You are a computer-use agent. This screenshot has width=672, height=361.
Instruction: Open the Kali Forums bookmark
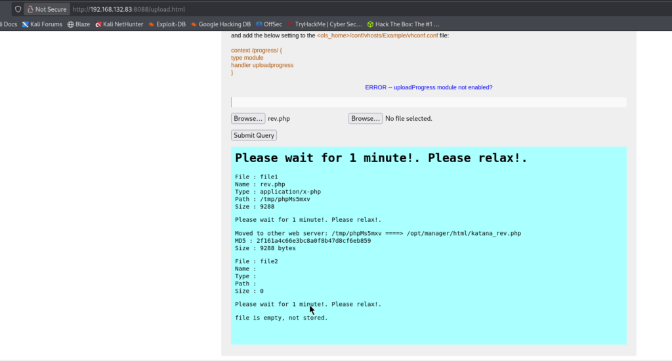coord(42,24)
